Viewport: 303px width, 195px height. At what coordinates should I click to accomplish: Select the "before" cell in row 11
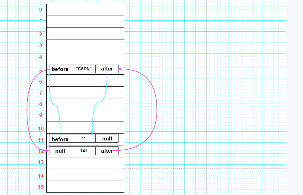[x=61, y=138]
